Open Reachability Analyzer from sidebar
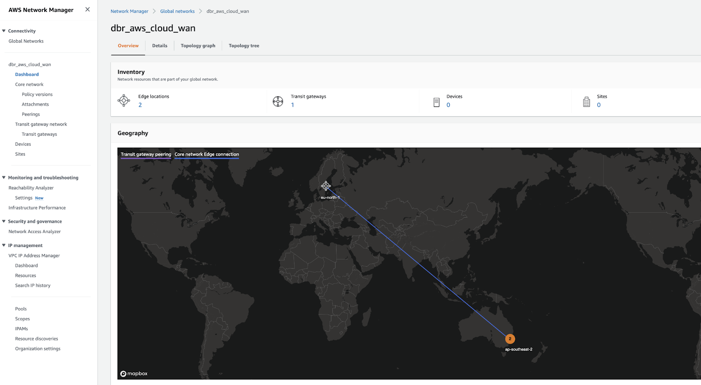Viewport: 701px width, 385px height. [x=31, y=188]
